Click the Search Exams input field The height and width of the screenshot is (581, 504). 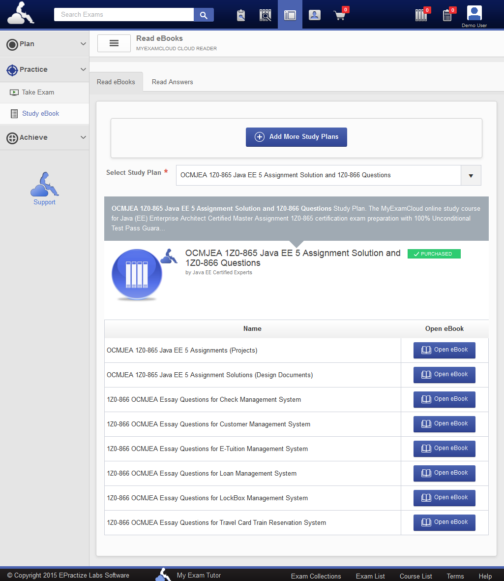click(124, 15)
